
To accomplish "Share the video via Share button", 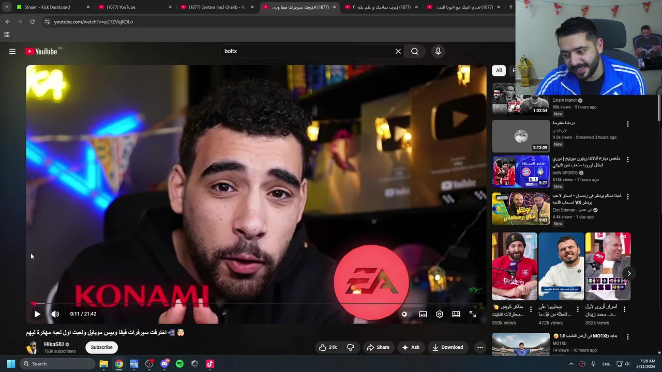I will 378,347.
